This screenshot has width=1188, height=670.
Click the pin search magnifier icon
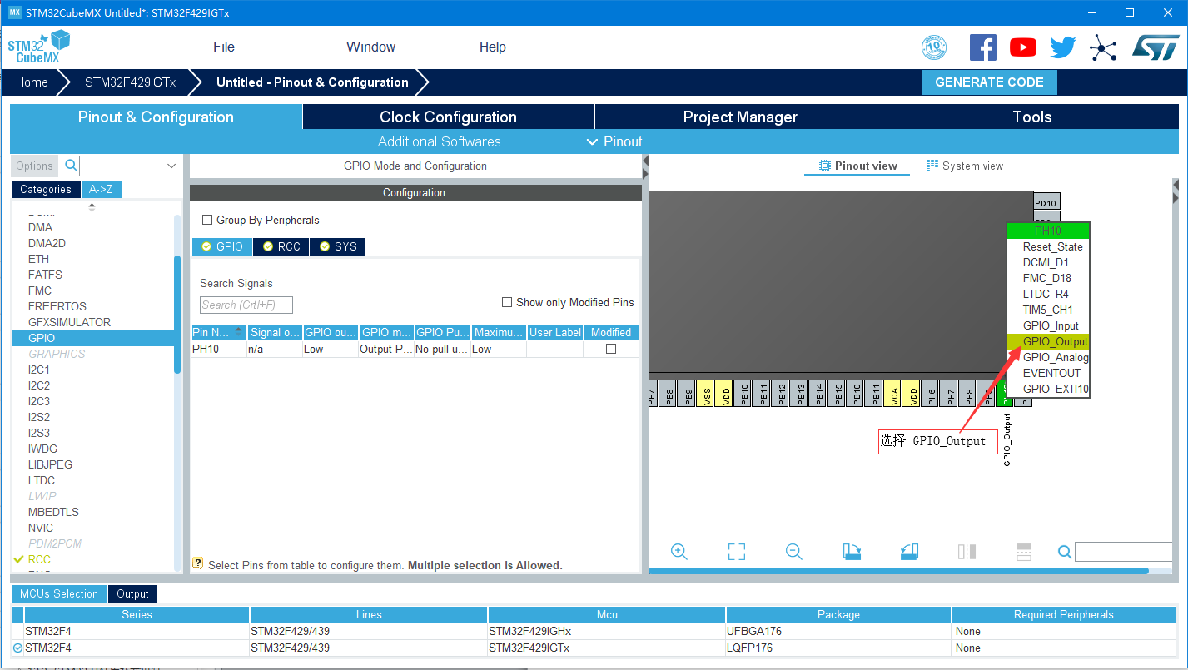pos(1065,552)
